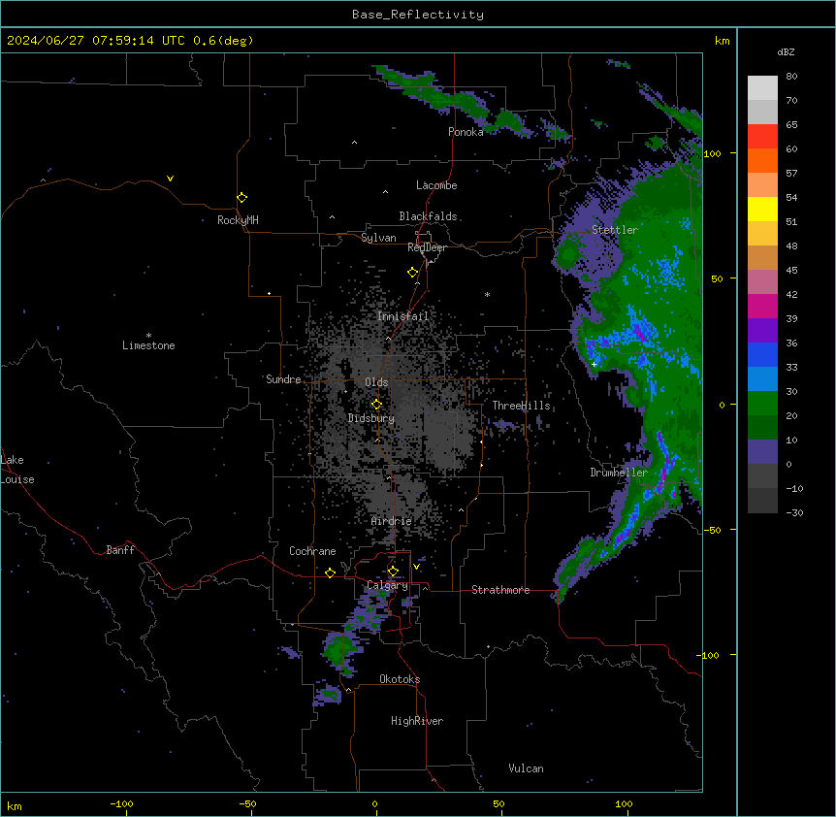
Task: Select the yellow V marker northeast of Calgary
Action: (416, 567)
